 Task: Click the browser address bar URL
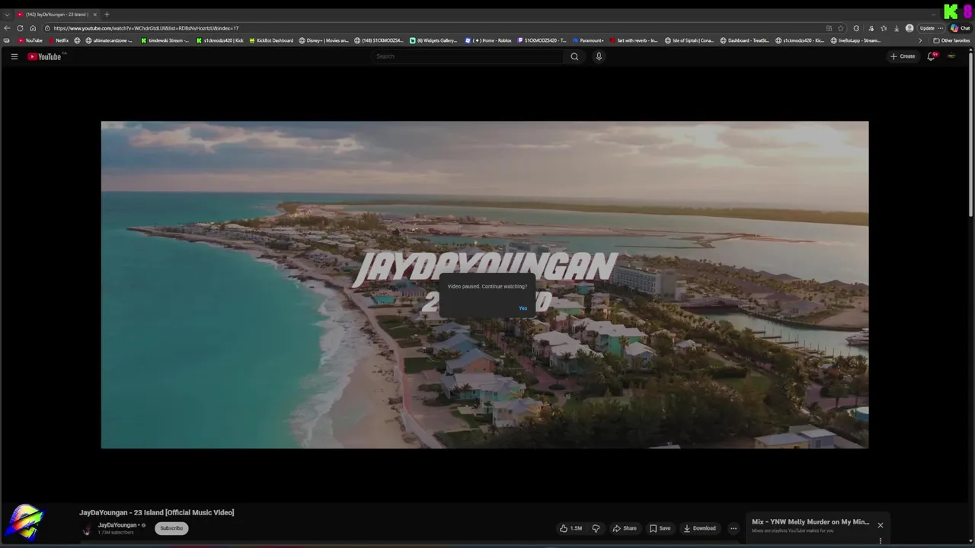pos(145,28)
